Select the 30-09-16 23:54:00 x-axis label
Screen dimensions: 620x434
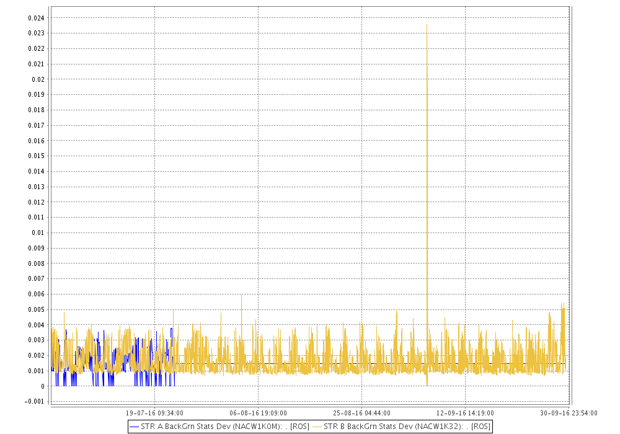[569, 413]
